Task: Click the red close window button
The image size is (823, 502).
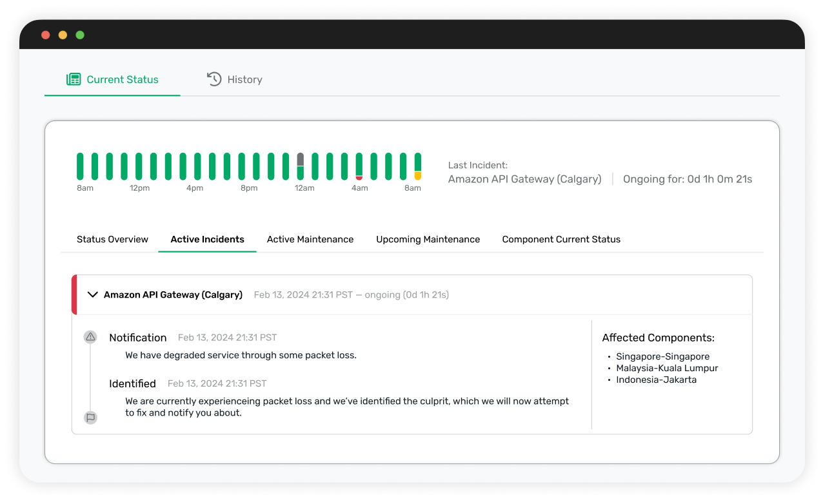Action: (46, 35)
